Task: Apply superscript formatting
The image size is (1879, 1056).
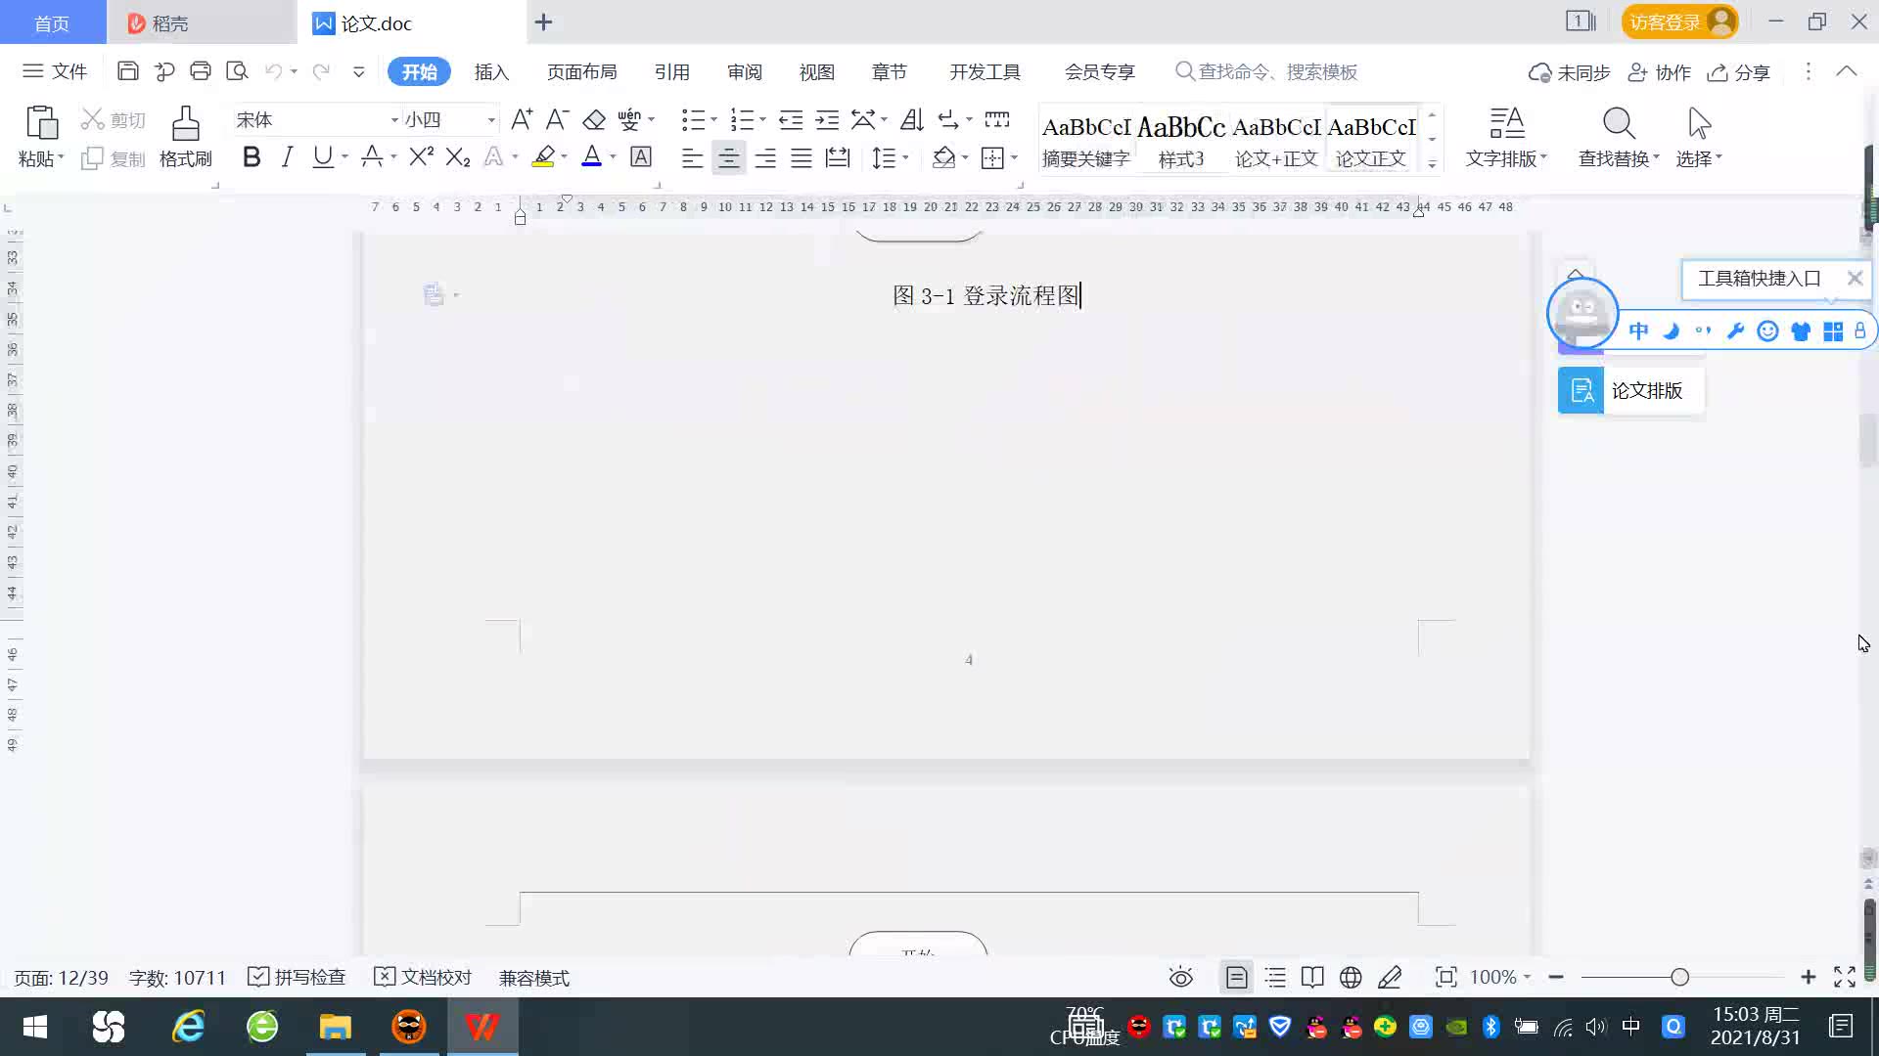Action: 422,156
